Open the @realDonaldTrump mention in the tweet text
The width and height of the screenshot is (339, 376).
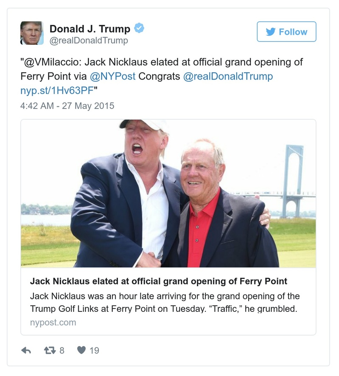click(229, 77)
